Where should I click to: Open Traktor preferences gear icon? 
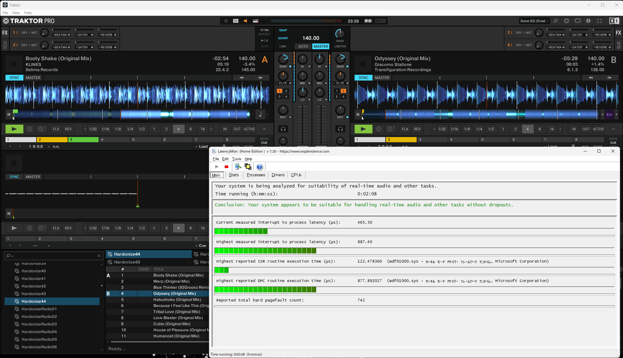point(566,21)
